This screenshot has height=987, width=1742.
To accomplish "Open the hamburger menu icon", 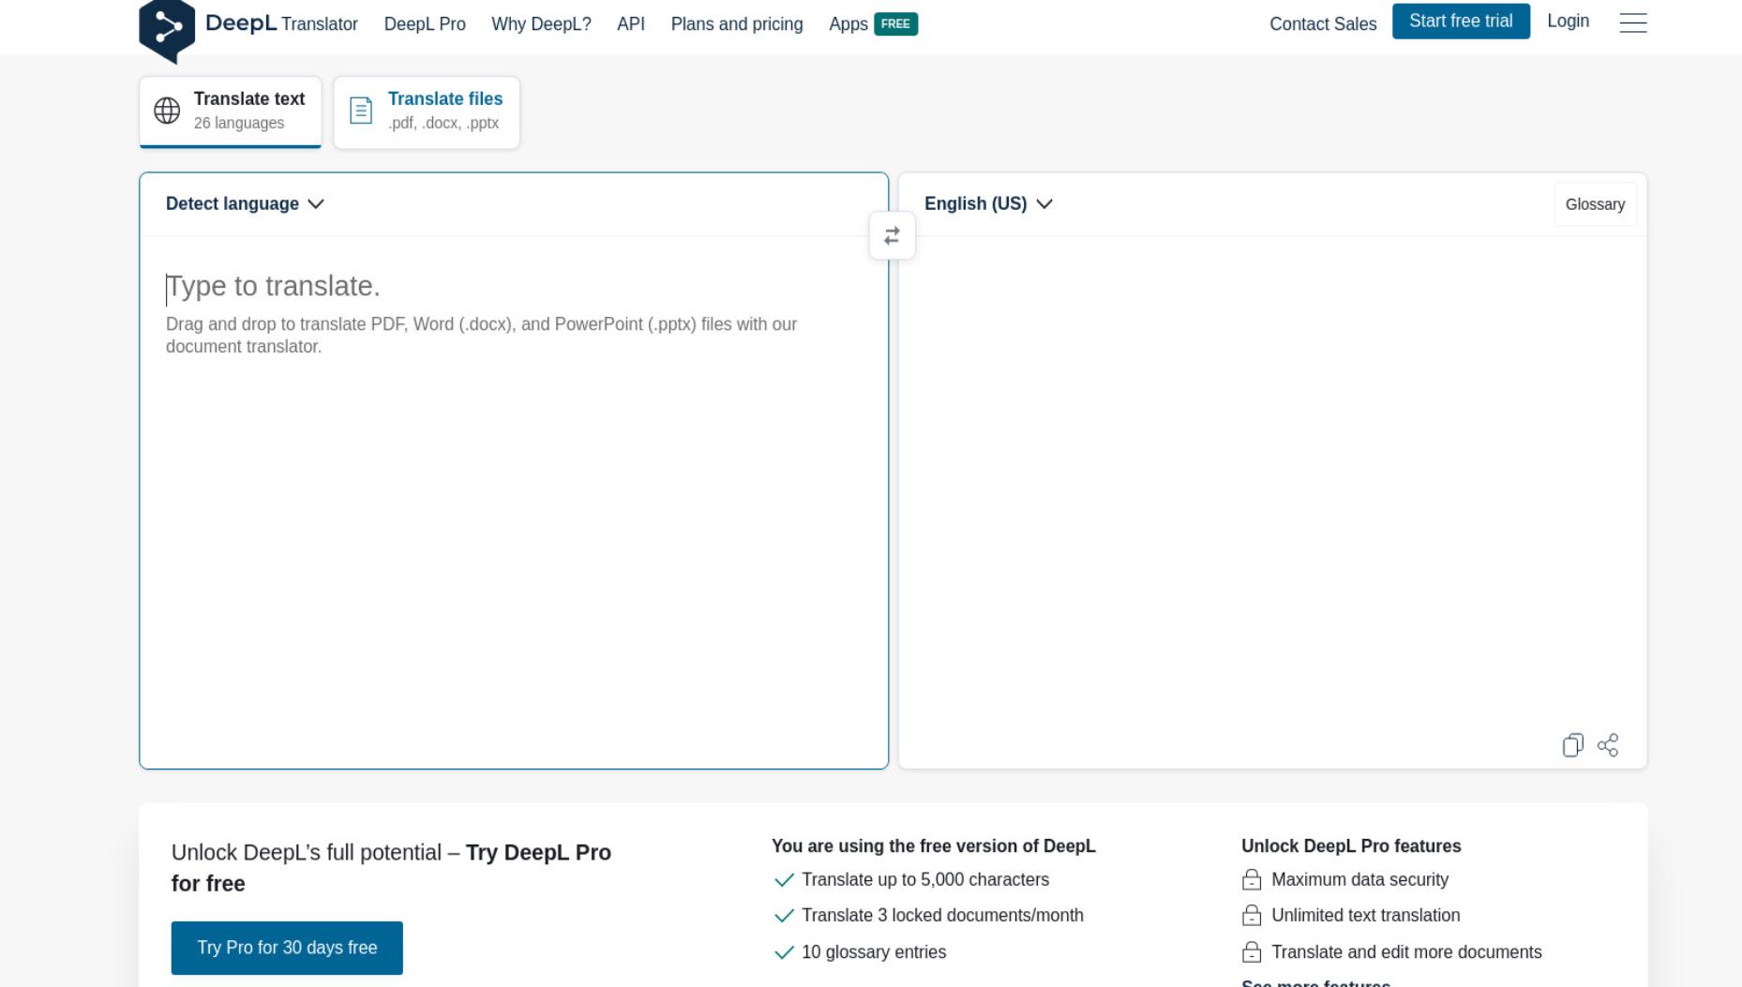I will pos(1632,22).
